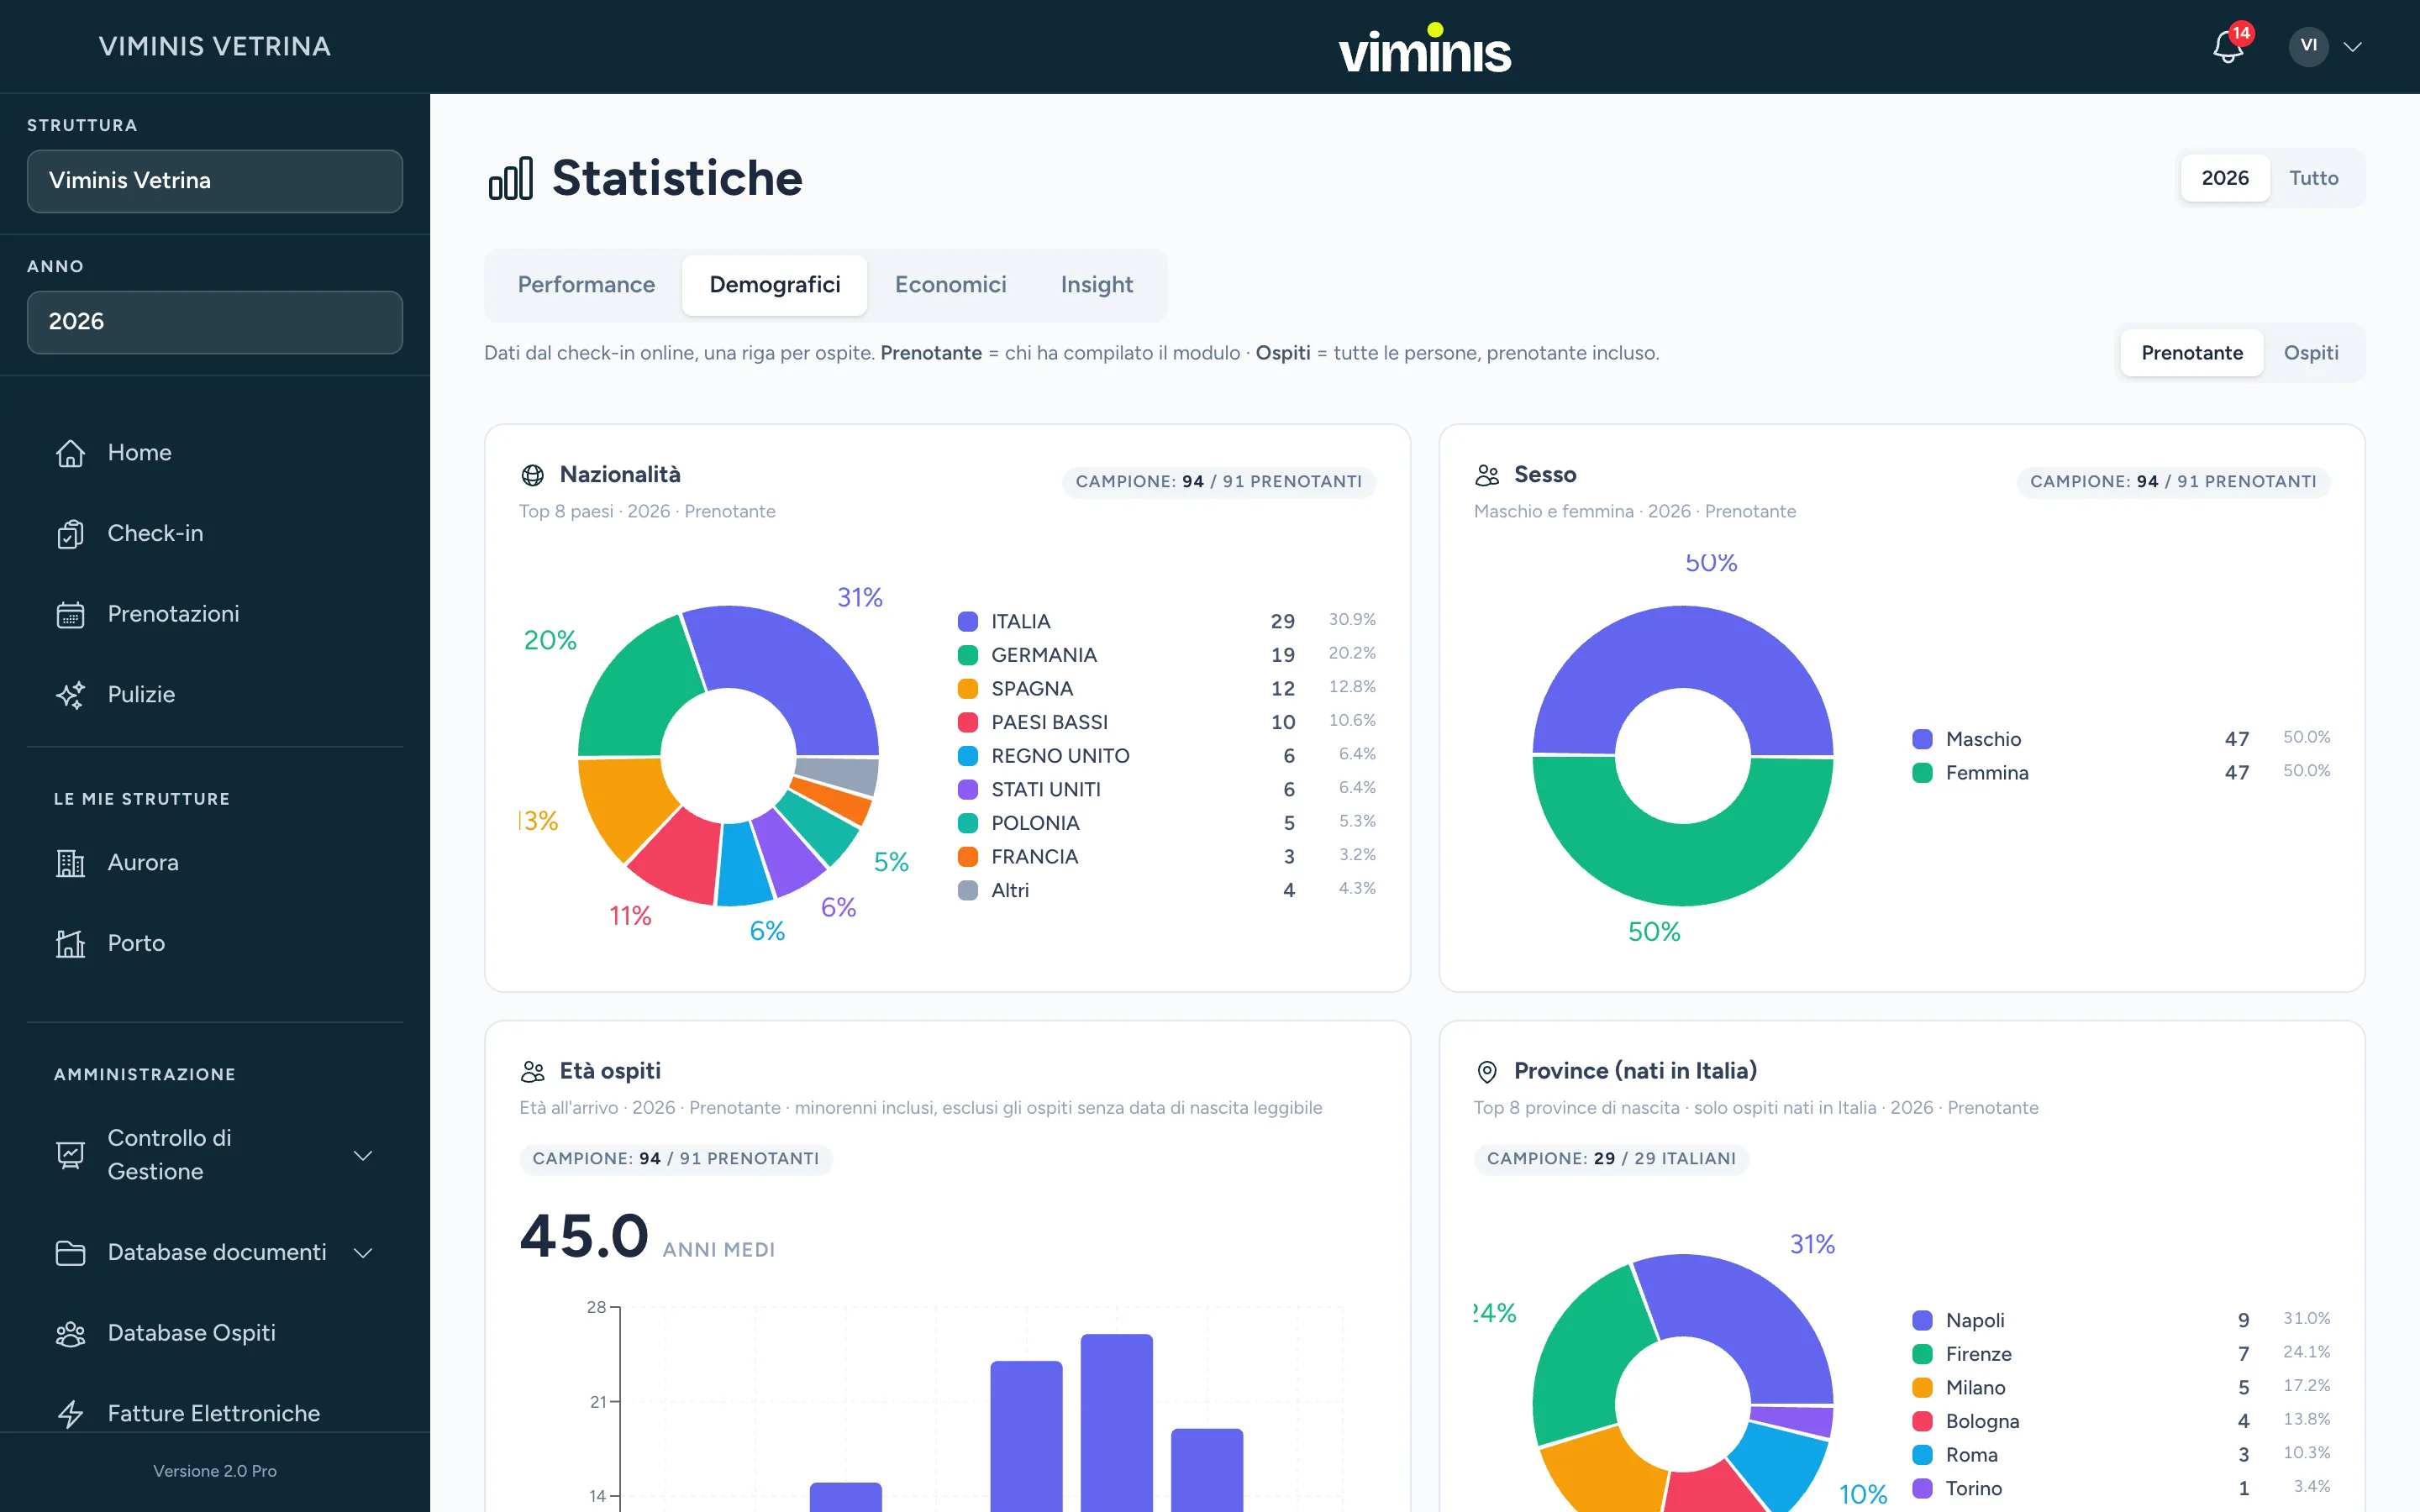Click the Fatture Elettroniche lightning icon
The height and width of the screenshot is (1512, 2420).
click(70, 1413)
